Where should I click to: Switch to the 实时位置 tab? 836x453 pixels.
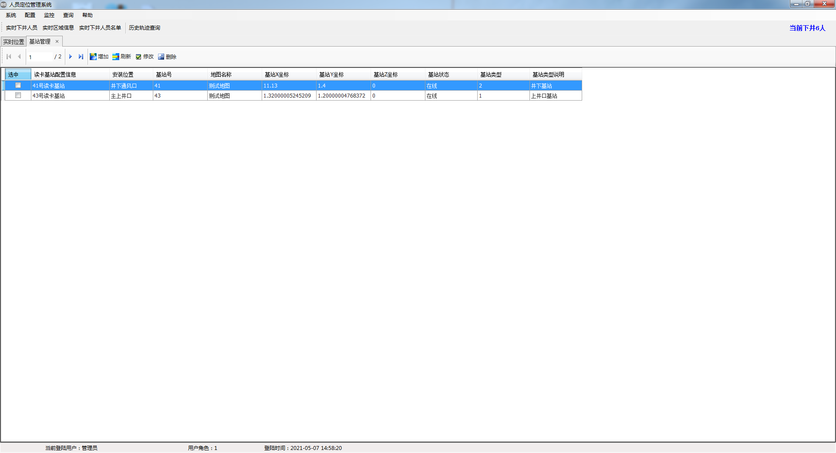(x=13, y=42)
